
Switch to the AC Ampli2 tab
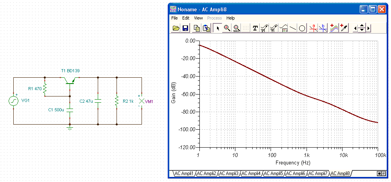[207, 173]
